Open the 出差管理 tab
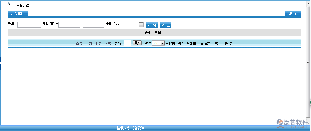Image resolution: width=311 pixels, height=131 pixels. (x=18, y=14)
